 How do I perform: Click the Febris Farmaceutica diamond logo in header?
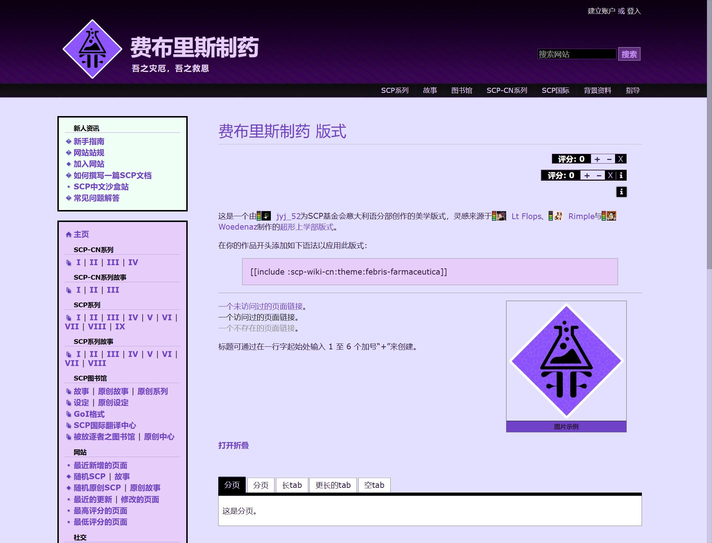click(x=92, y=49)
